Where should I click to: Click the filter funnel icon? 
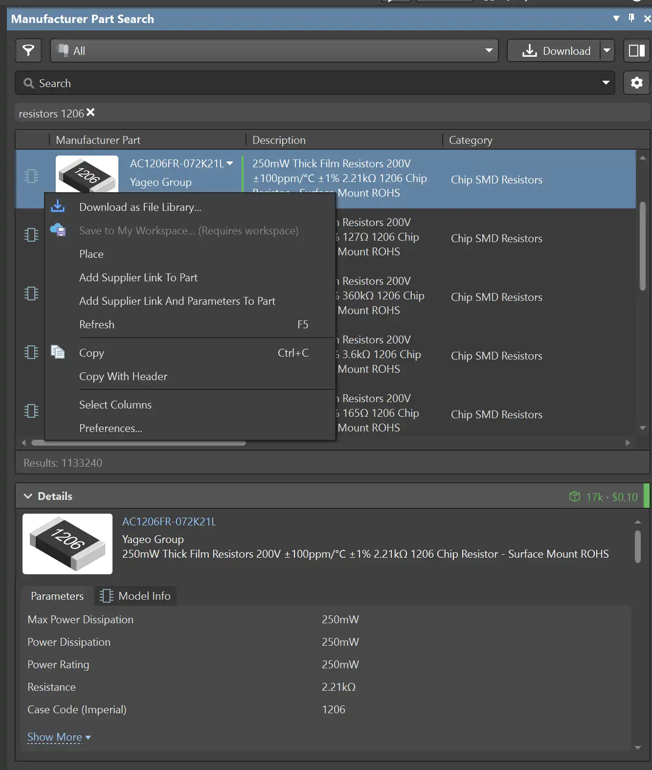[x=28, y=50]
